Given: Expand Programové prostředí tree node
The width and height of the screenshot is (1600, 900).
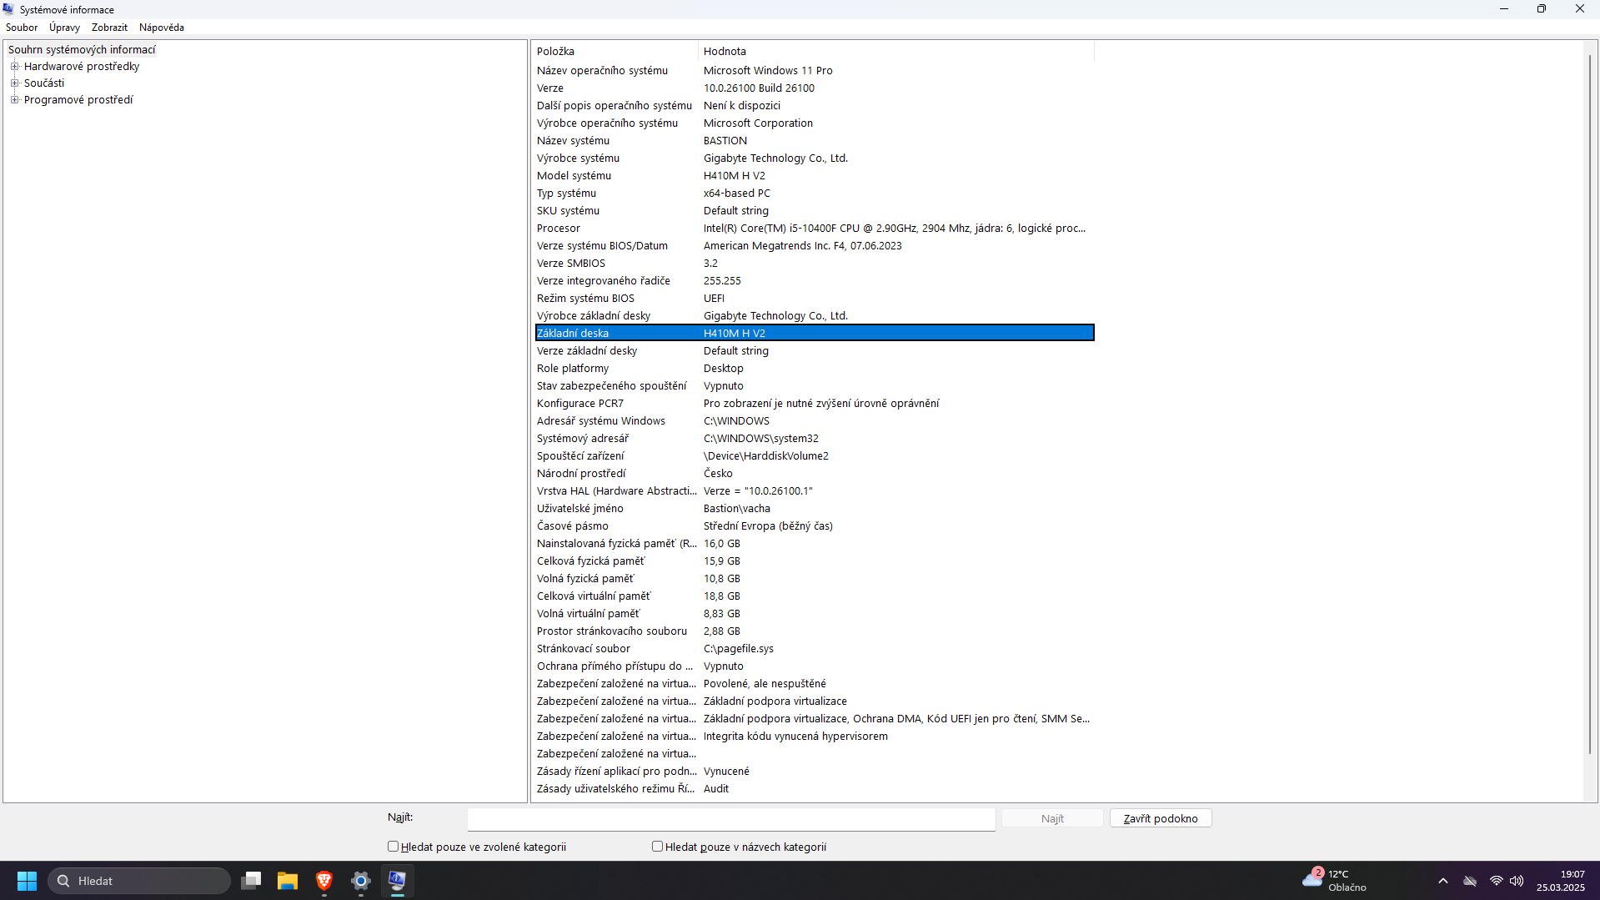Looking at the screenshot, I should [x=14, y=100].
